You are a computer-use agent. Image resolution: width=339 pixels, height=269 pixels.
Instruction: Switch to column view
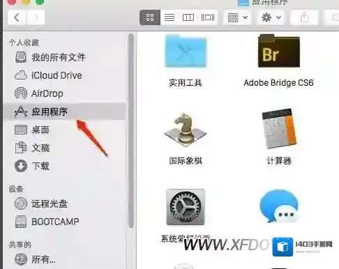[188, 17]
